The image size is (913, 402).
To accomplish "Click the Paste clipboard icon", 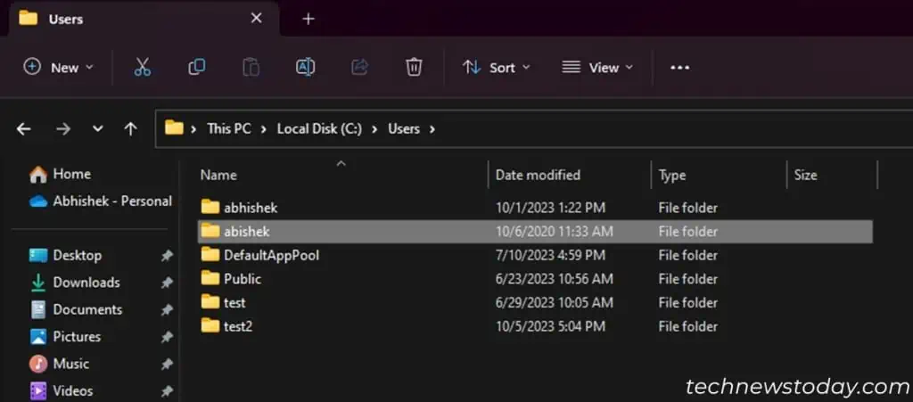I will (251, 68).
